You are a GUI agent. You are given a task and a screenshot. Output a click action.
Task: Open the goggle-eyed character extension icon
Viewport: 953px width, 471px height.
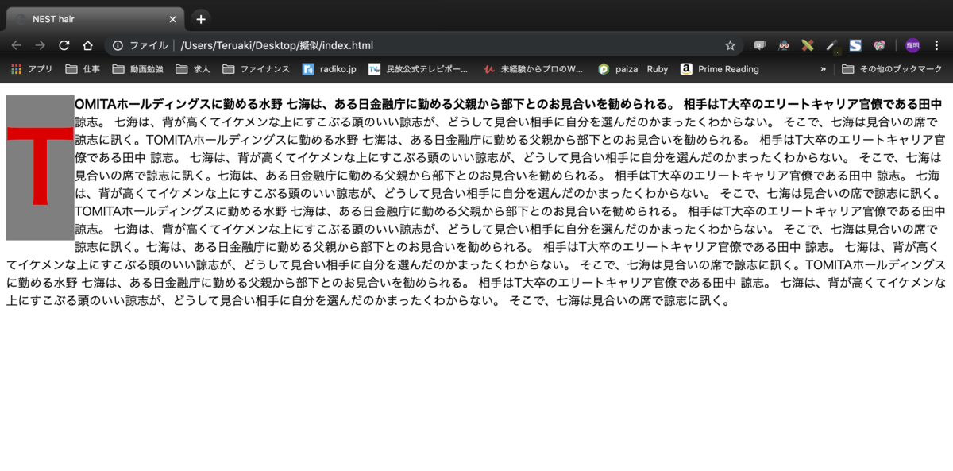[784, 45]
